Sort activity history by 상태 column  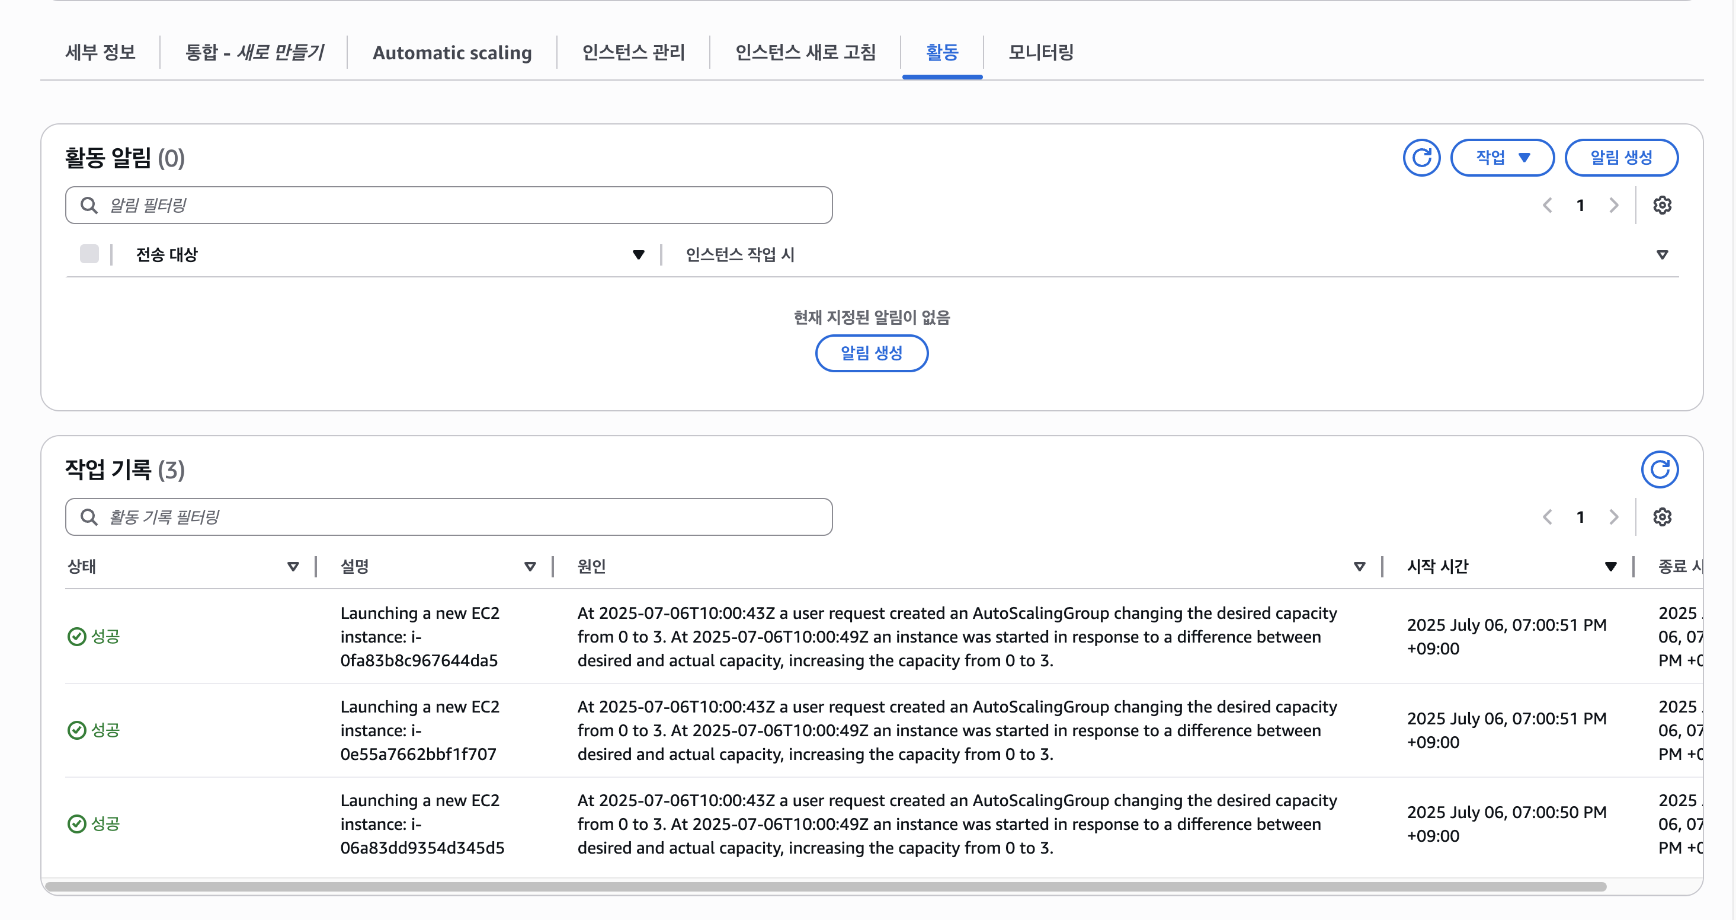[x=293, y=567]
